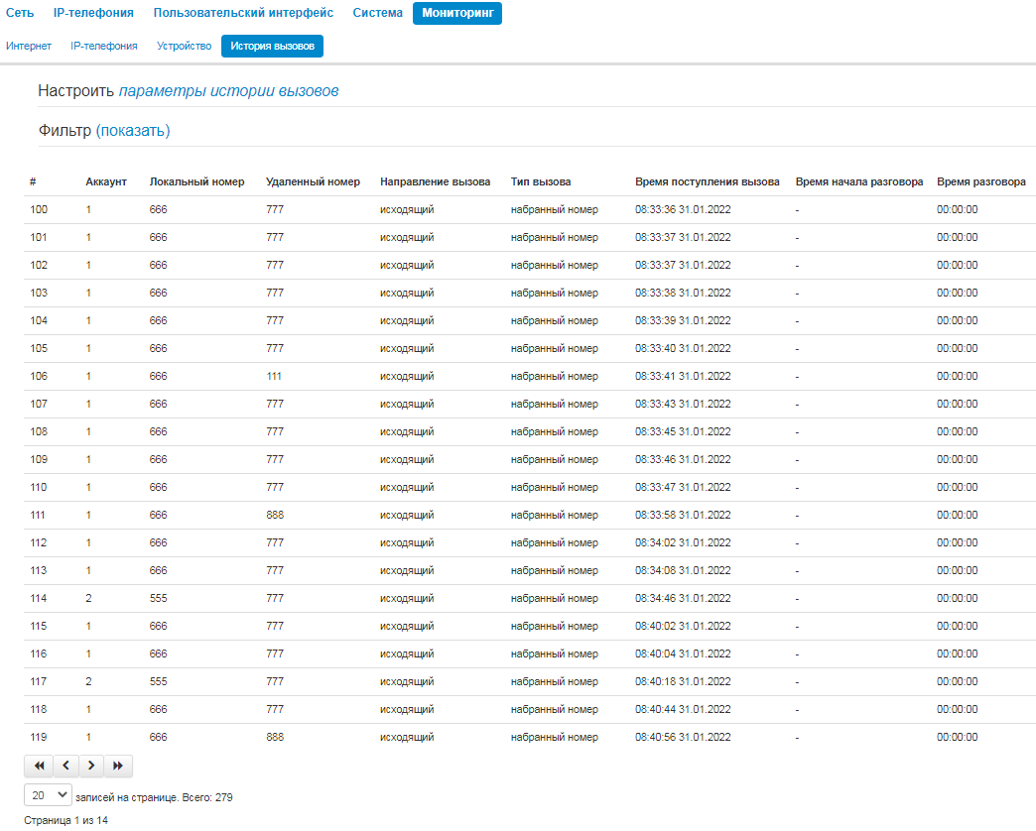Screen dimensions: 1036x831
Task: Select the Система tab
Action: click(x=377, y=13)
